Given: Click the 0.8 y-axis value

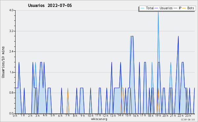Looking at the screenshot, I should click(x=11, y=93).
